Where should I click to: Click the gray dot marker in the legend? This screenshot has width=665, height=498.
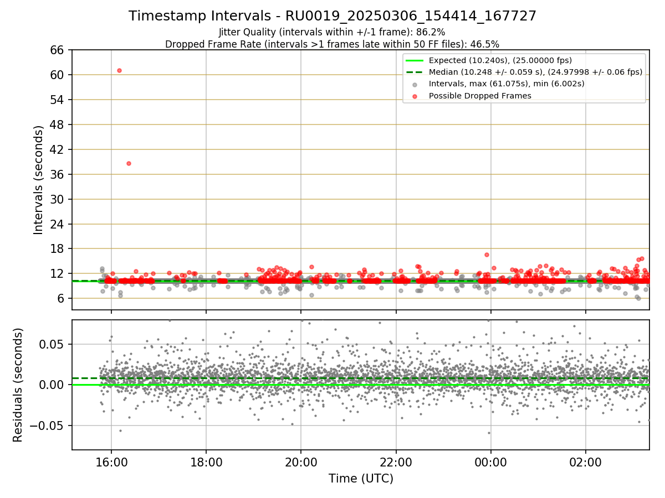(415, 84)
